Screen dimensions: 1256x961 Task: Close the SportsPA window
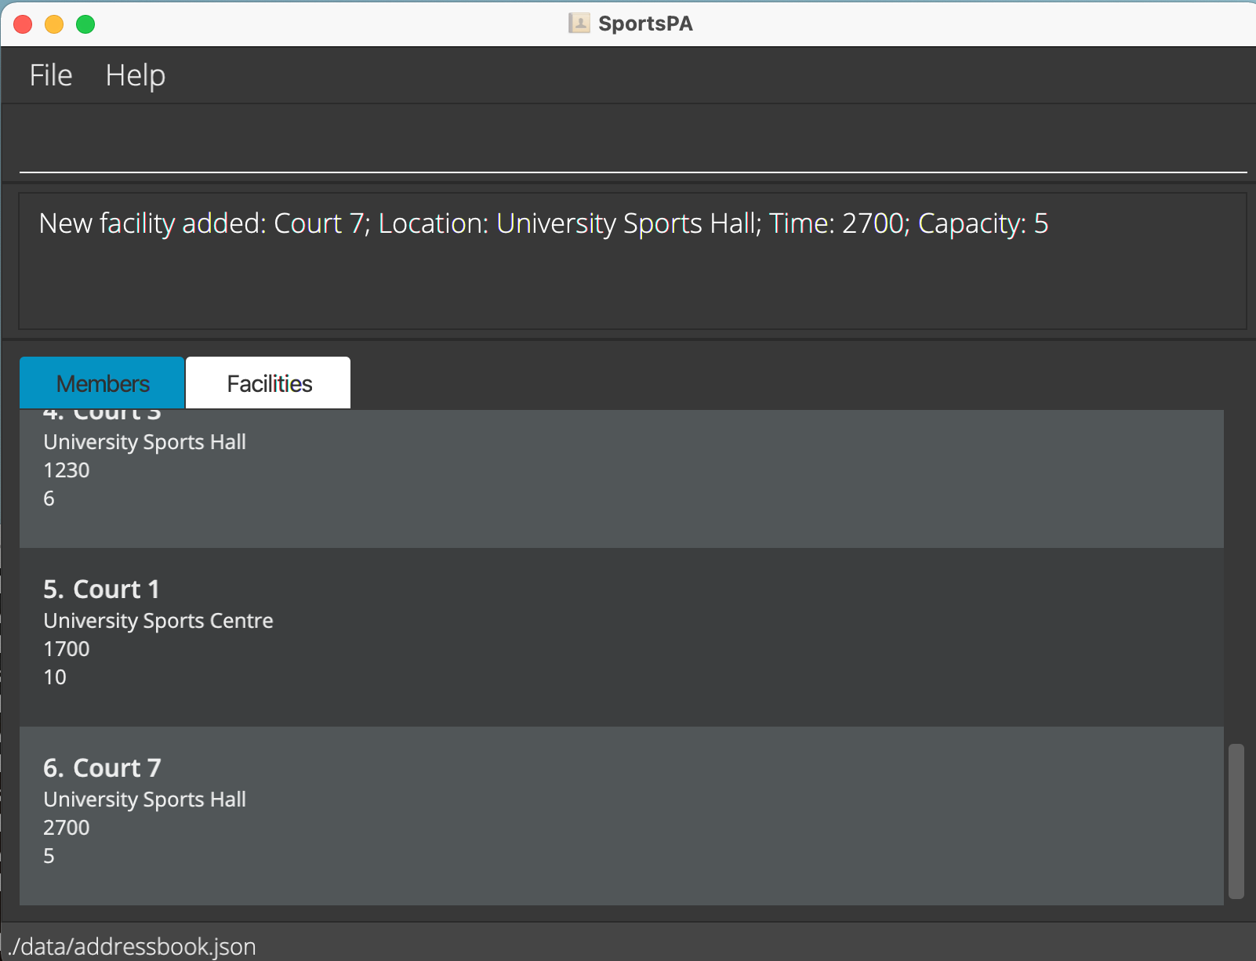click(x=23, y=24)
